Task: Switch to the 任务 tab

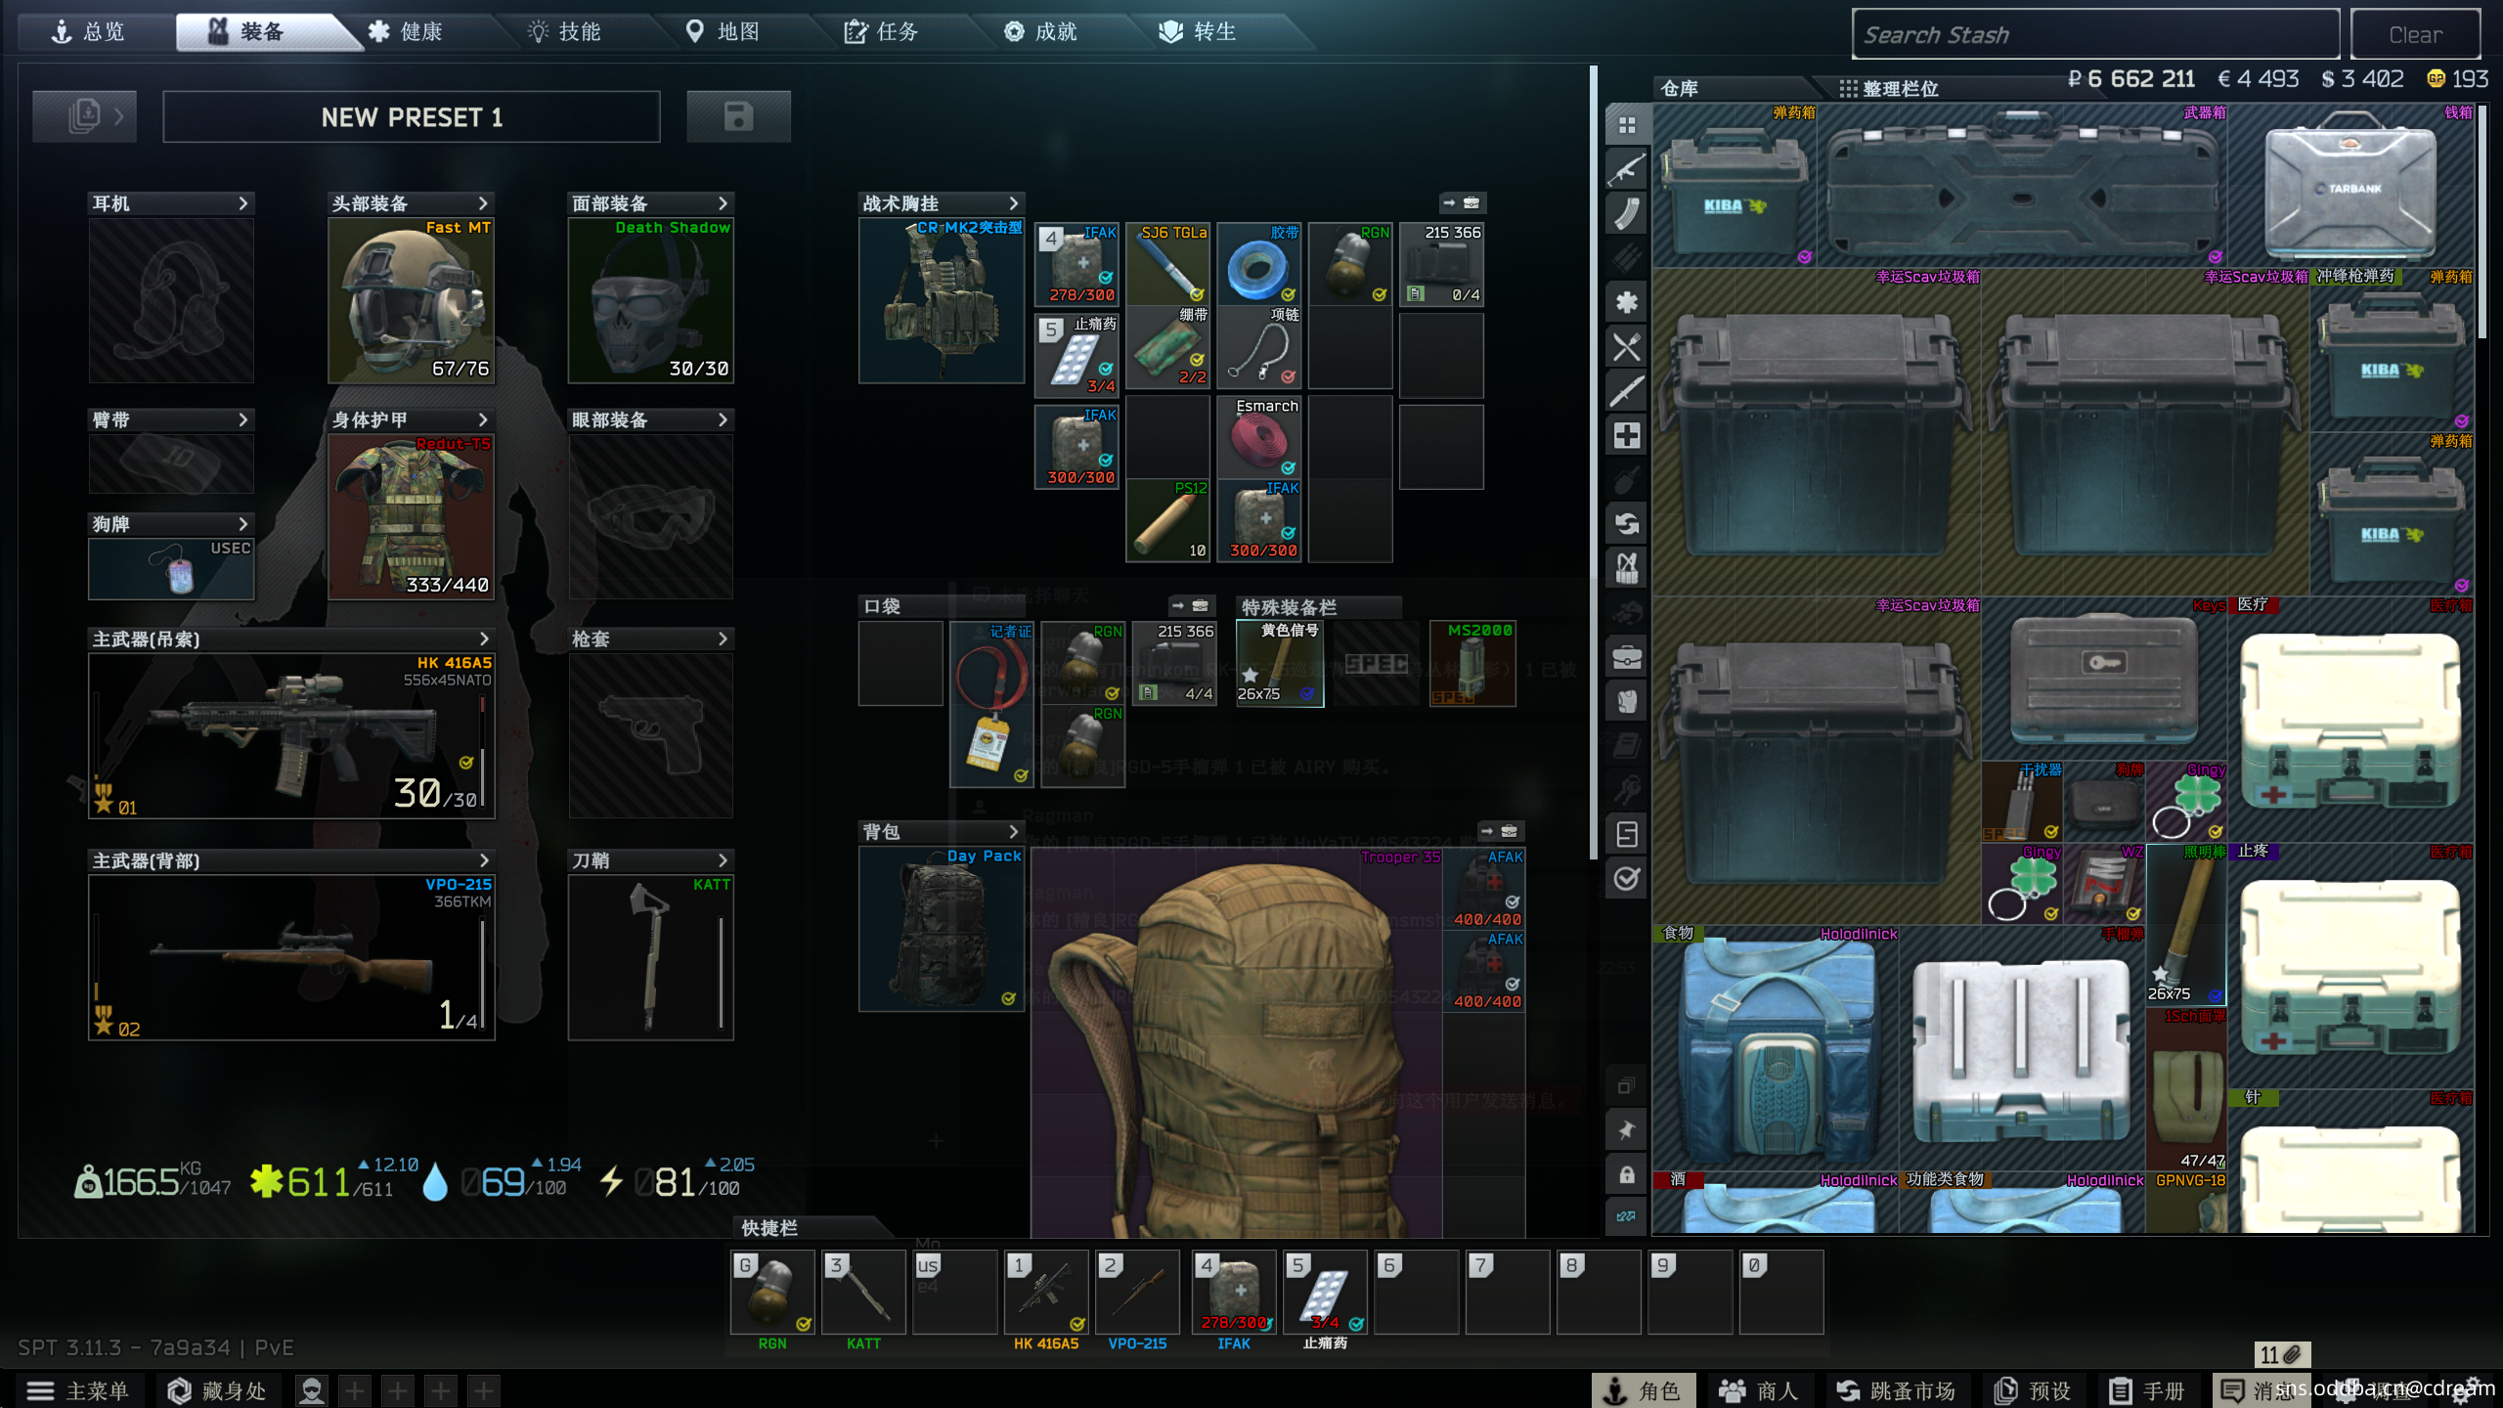Action: (x=882, y=32)
